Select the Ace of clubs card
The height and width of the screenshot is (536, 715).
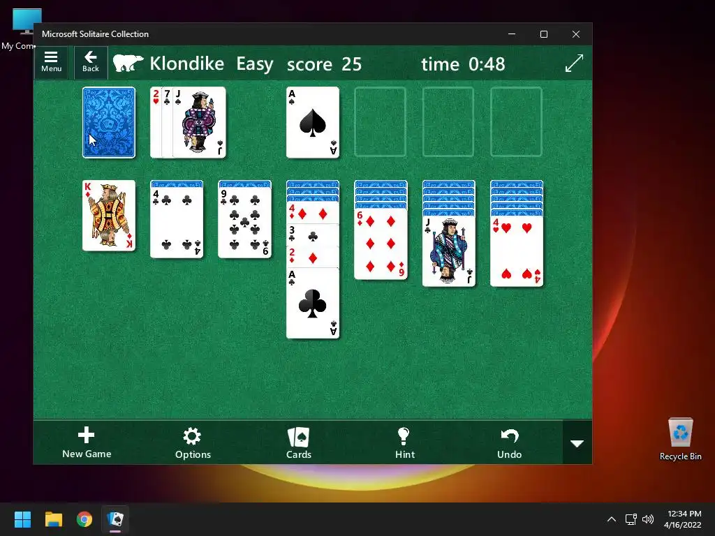point(313,303)
